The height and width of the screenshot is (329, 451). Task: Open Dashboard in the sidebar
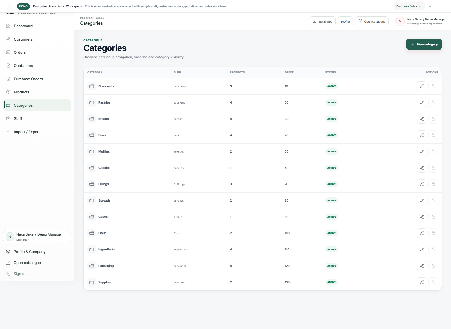coord(37,26)
